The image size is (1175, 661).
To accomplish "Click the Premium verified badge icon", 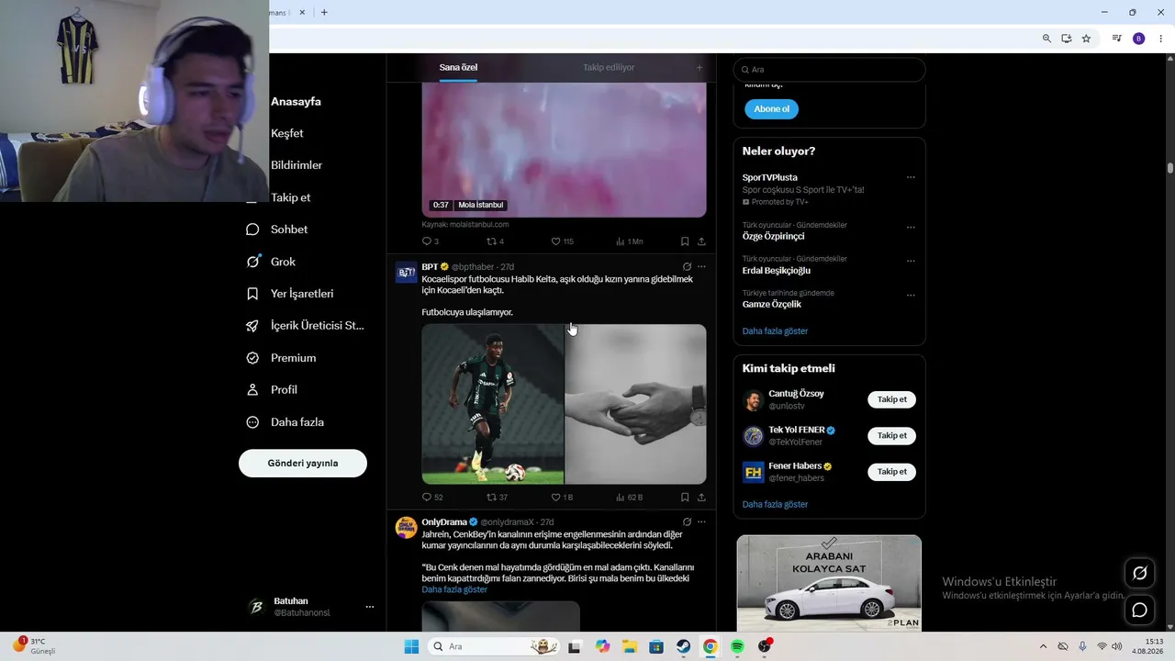I will tap(252, 358).
